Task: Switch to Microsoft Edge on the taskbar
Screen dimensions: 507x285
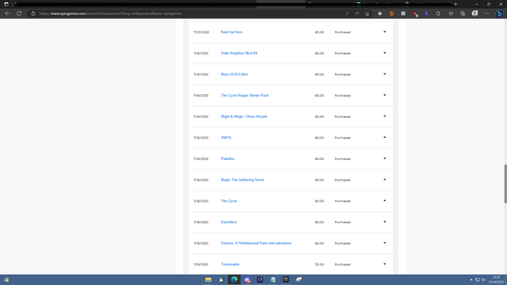Action: coord(234,279)
